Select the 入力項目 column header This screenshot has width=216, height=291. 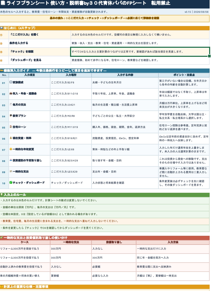click(x=29, y=75)
